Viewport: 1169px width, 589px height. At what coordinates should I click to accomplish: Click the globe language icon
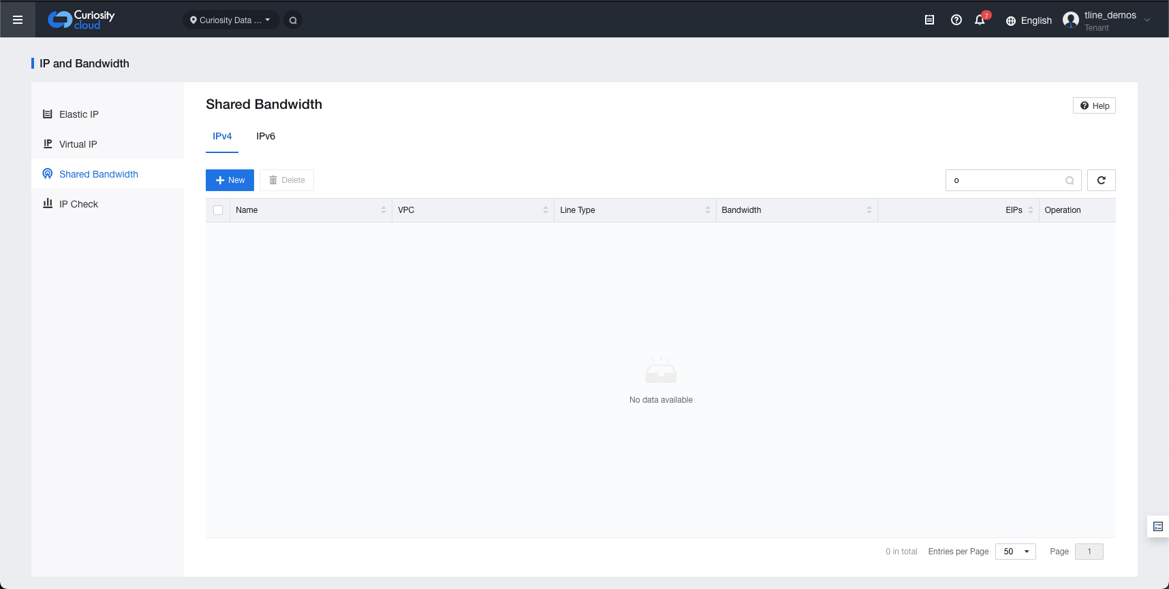coord(1011,20)
